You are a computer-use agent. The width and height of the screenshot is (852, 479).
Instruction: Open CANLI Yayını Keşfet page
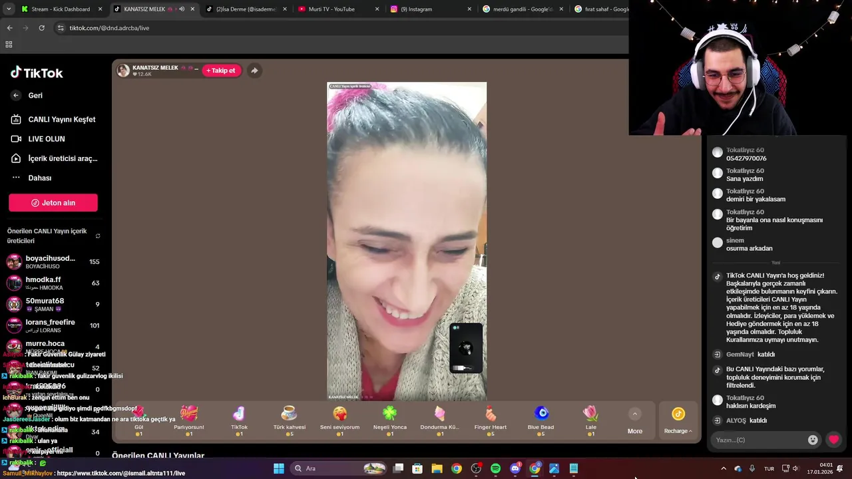pyautogui.click(x=53, y=119)
